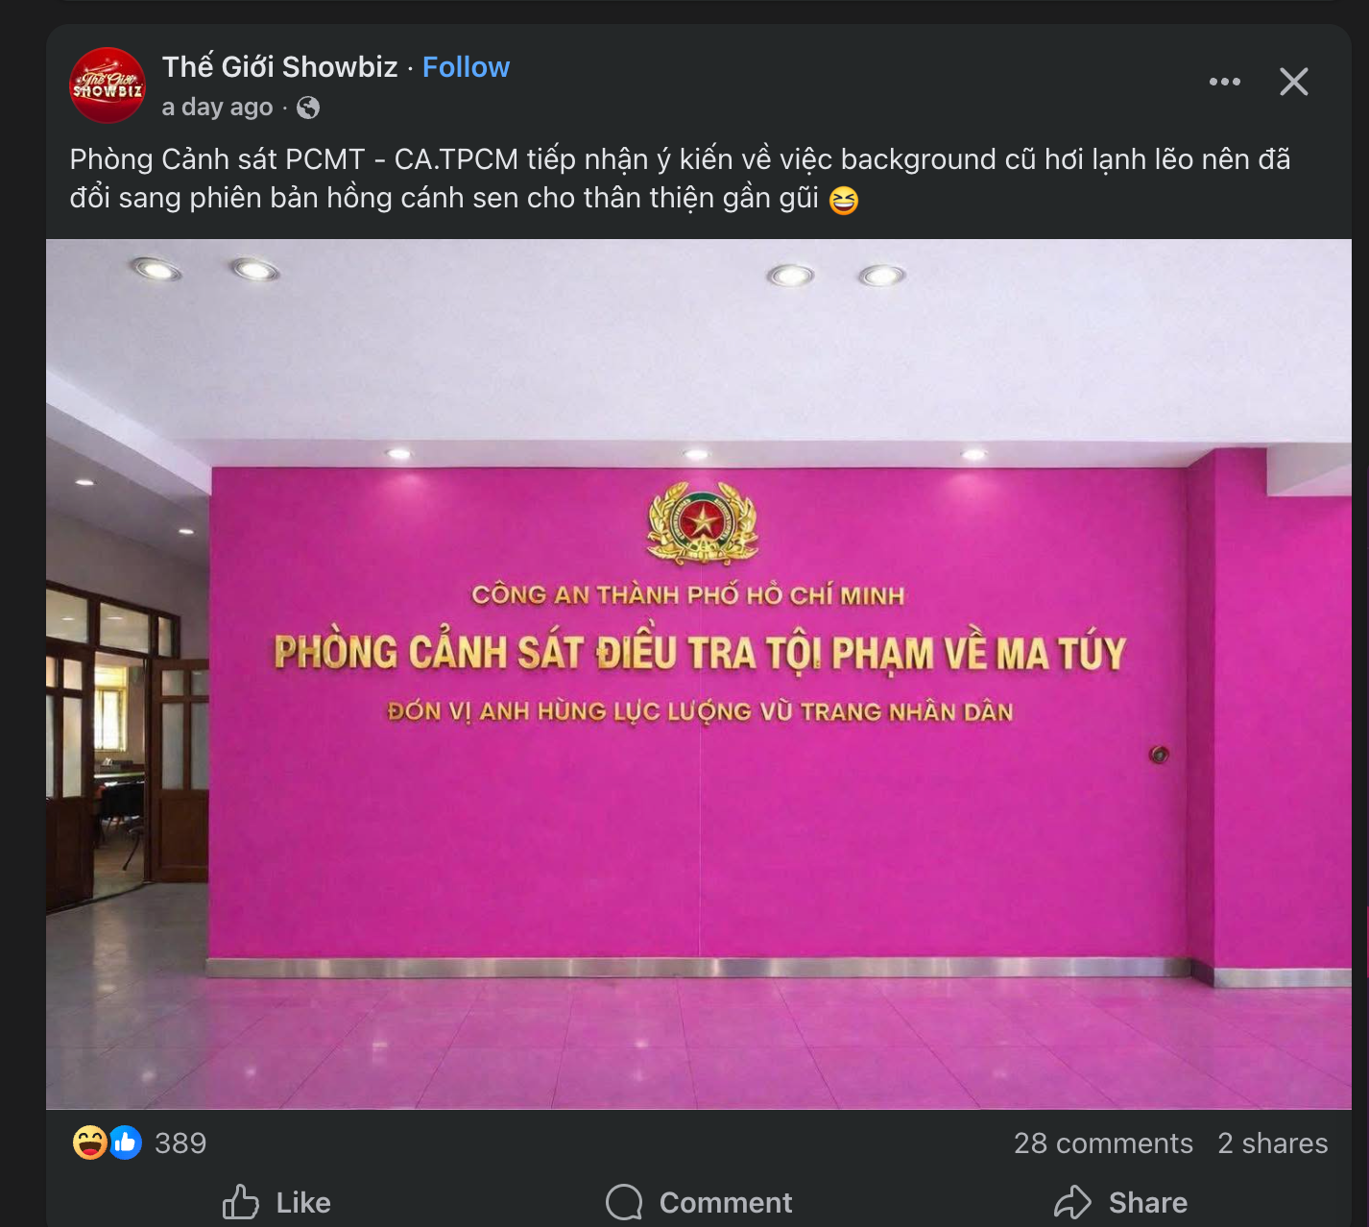Open the 28 comments list
1369x1227 pixels.
[x=1103, y=1143]
